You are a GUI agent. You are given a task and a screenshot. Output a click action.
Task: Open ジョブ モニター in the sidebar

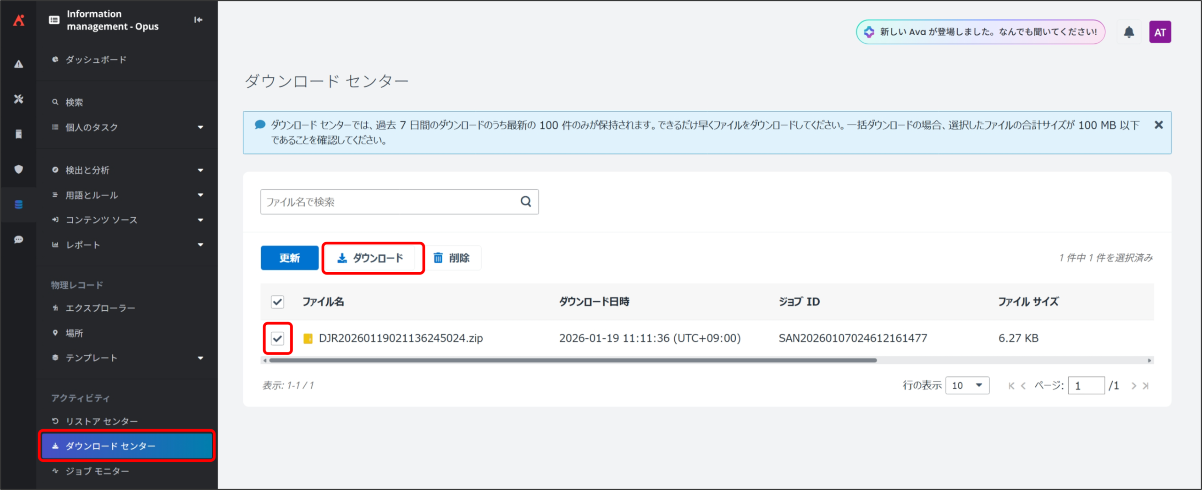pyautogui.click(x=97, y=471)
